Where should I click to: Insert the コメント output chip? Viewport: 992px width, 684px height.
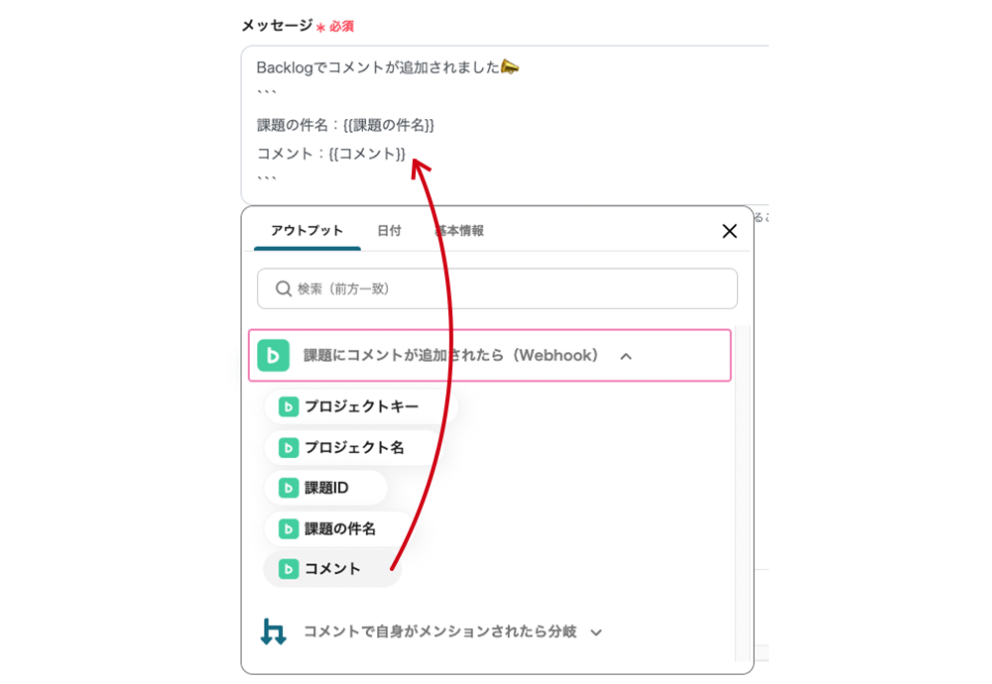coord(332,569)
